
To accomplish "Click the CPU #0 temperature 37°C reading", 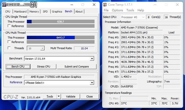I will (x=134, y=103).
